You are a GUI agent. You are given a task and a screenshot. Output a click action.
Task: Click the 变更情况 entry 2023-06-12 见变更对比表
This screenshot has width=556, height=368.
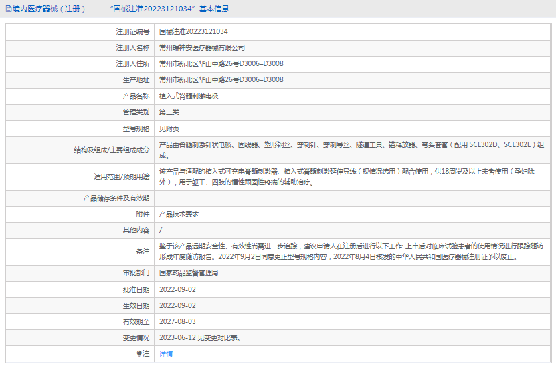(x=200, y=337)
